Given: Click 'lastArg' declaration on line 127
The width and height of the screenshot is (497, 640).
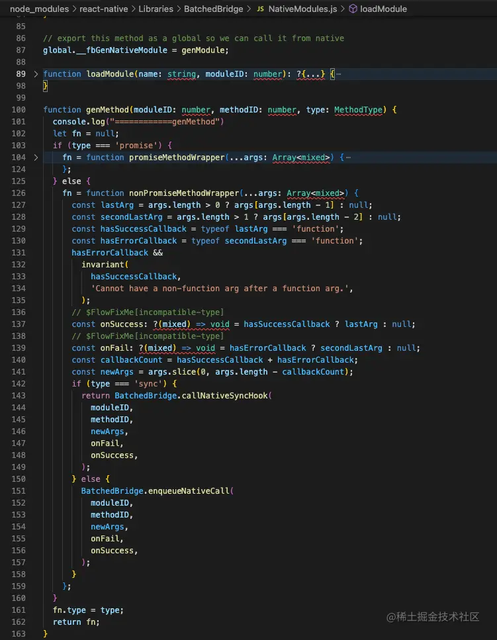Looking at the screenshot, I should 116,205.
